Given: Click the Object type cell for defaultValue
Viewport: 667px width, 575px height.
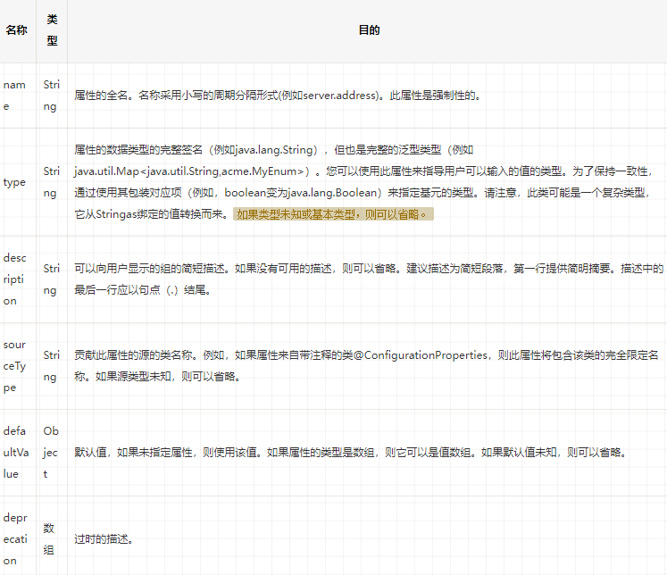Looking at the screenshot, I should coord(51,453).
